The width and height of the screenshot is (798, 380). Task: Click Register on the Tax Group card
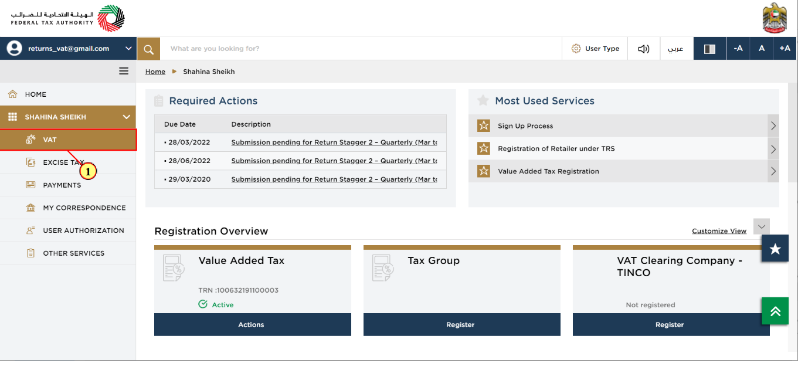click(462, 324)
